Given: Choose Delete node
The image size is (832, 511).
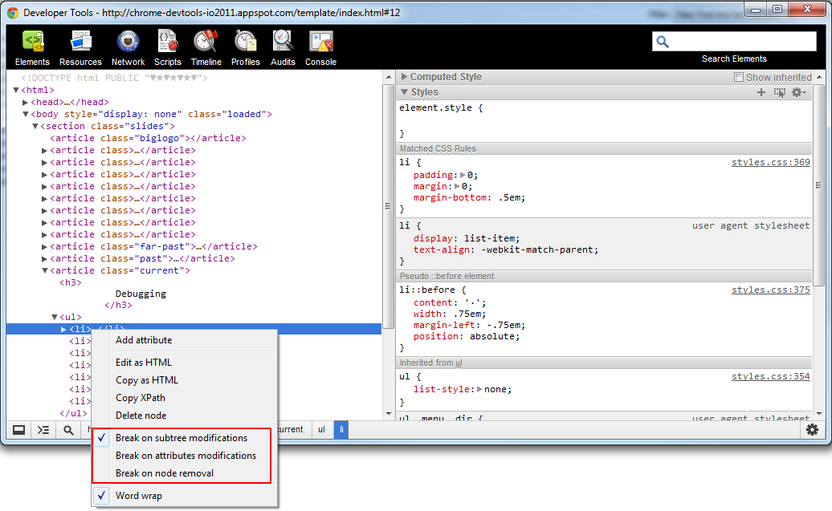Looking at the screenshot, I should (x=185, y=416).
